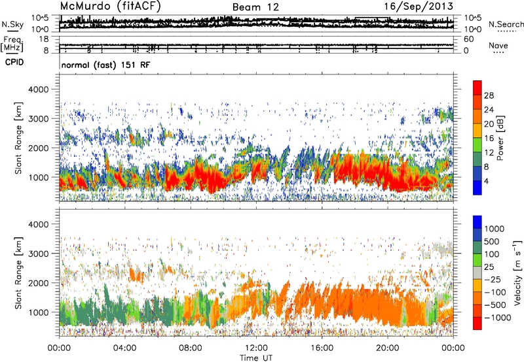Pick the yellow-orange 16-20 dB power swatch
This screenshot has width=524, height=362.
point(477,131)
